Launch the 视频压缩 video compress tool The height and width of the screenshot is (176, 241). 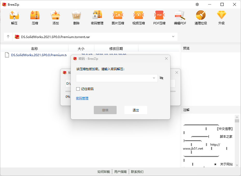click(x=139, y=16)
